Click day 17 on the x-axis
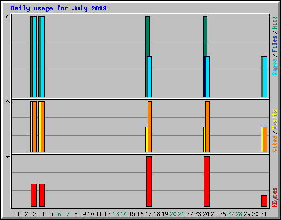The width and height of the screenshot is (281, 220). coord(148,214)
